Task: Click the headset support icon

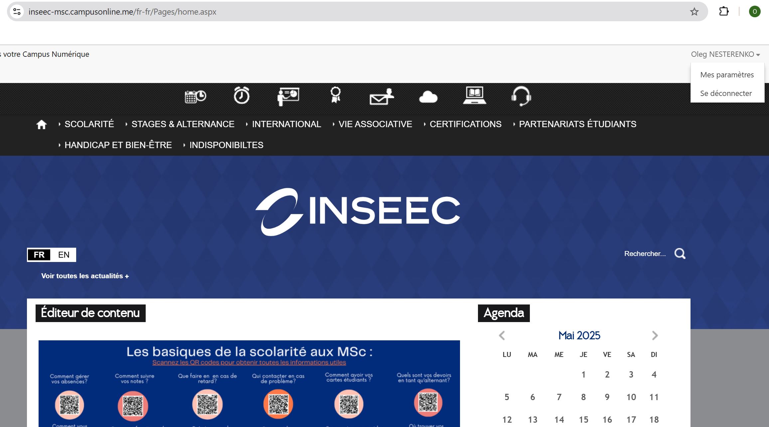Action: pos(521,96)
